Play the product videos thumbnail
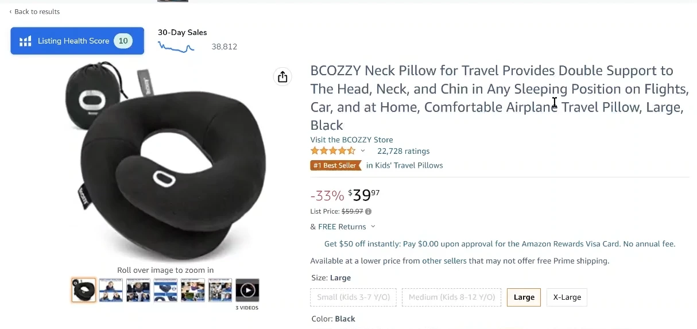This screenshot has width=697, height=329. coord(247,290)
